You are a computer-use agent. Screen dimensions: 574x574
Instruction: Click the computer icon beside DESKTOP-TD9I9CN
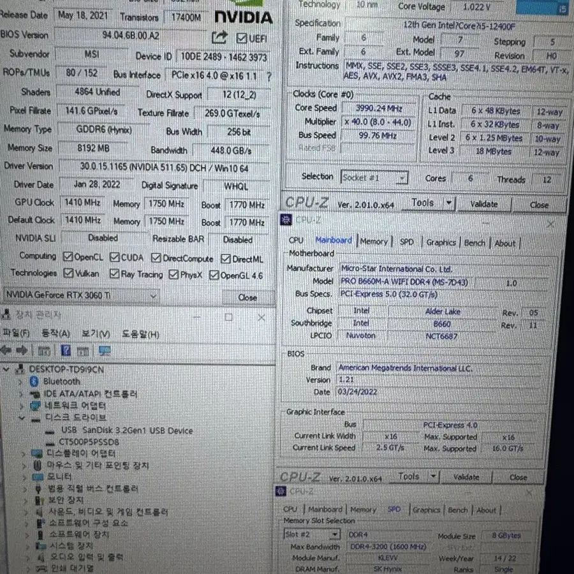pos(20,369)
